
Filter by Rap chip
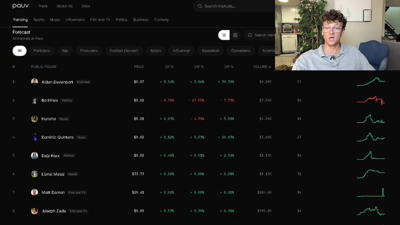[x=65, y=51]
